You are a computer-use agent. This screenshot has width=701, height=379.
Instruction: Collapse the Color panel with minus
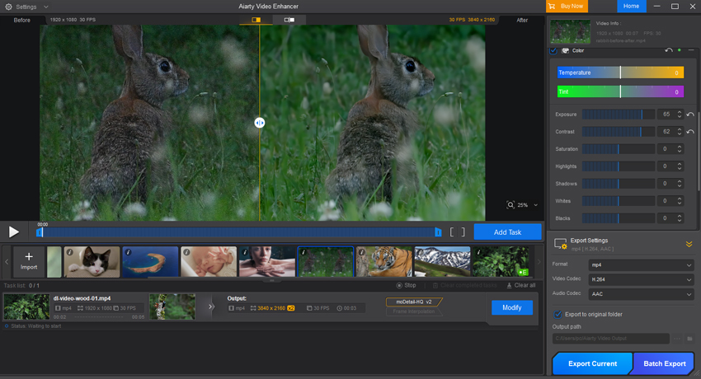(691, 50)
